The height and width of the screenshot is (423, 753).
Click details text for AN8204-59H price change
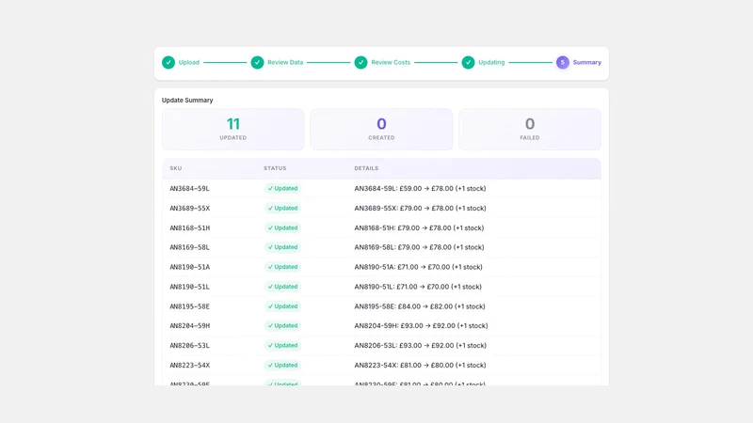pos(421,325)
